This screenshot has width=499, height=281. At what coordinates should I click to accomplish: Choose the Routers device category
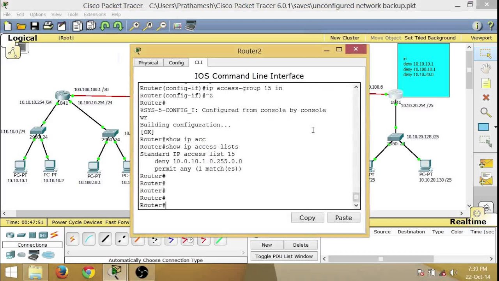(x=10, y=235)
